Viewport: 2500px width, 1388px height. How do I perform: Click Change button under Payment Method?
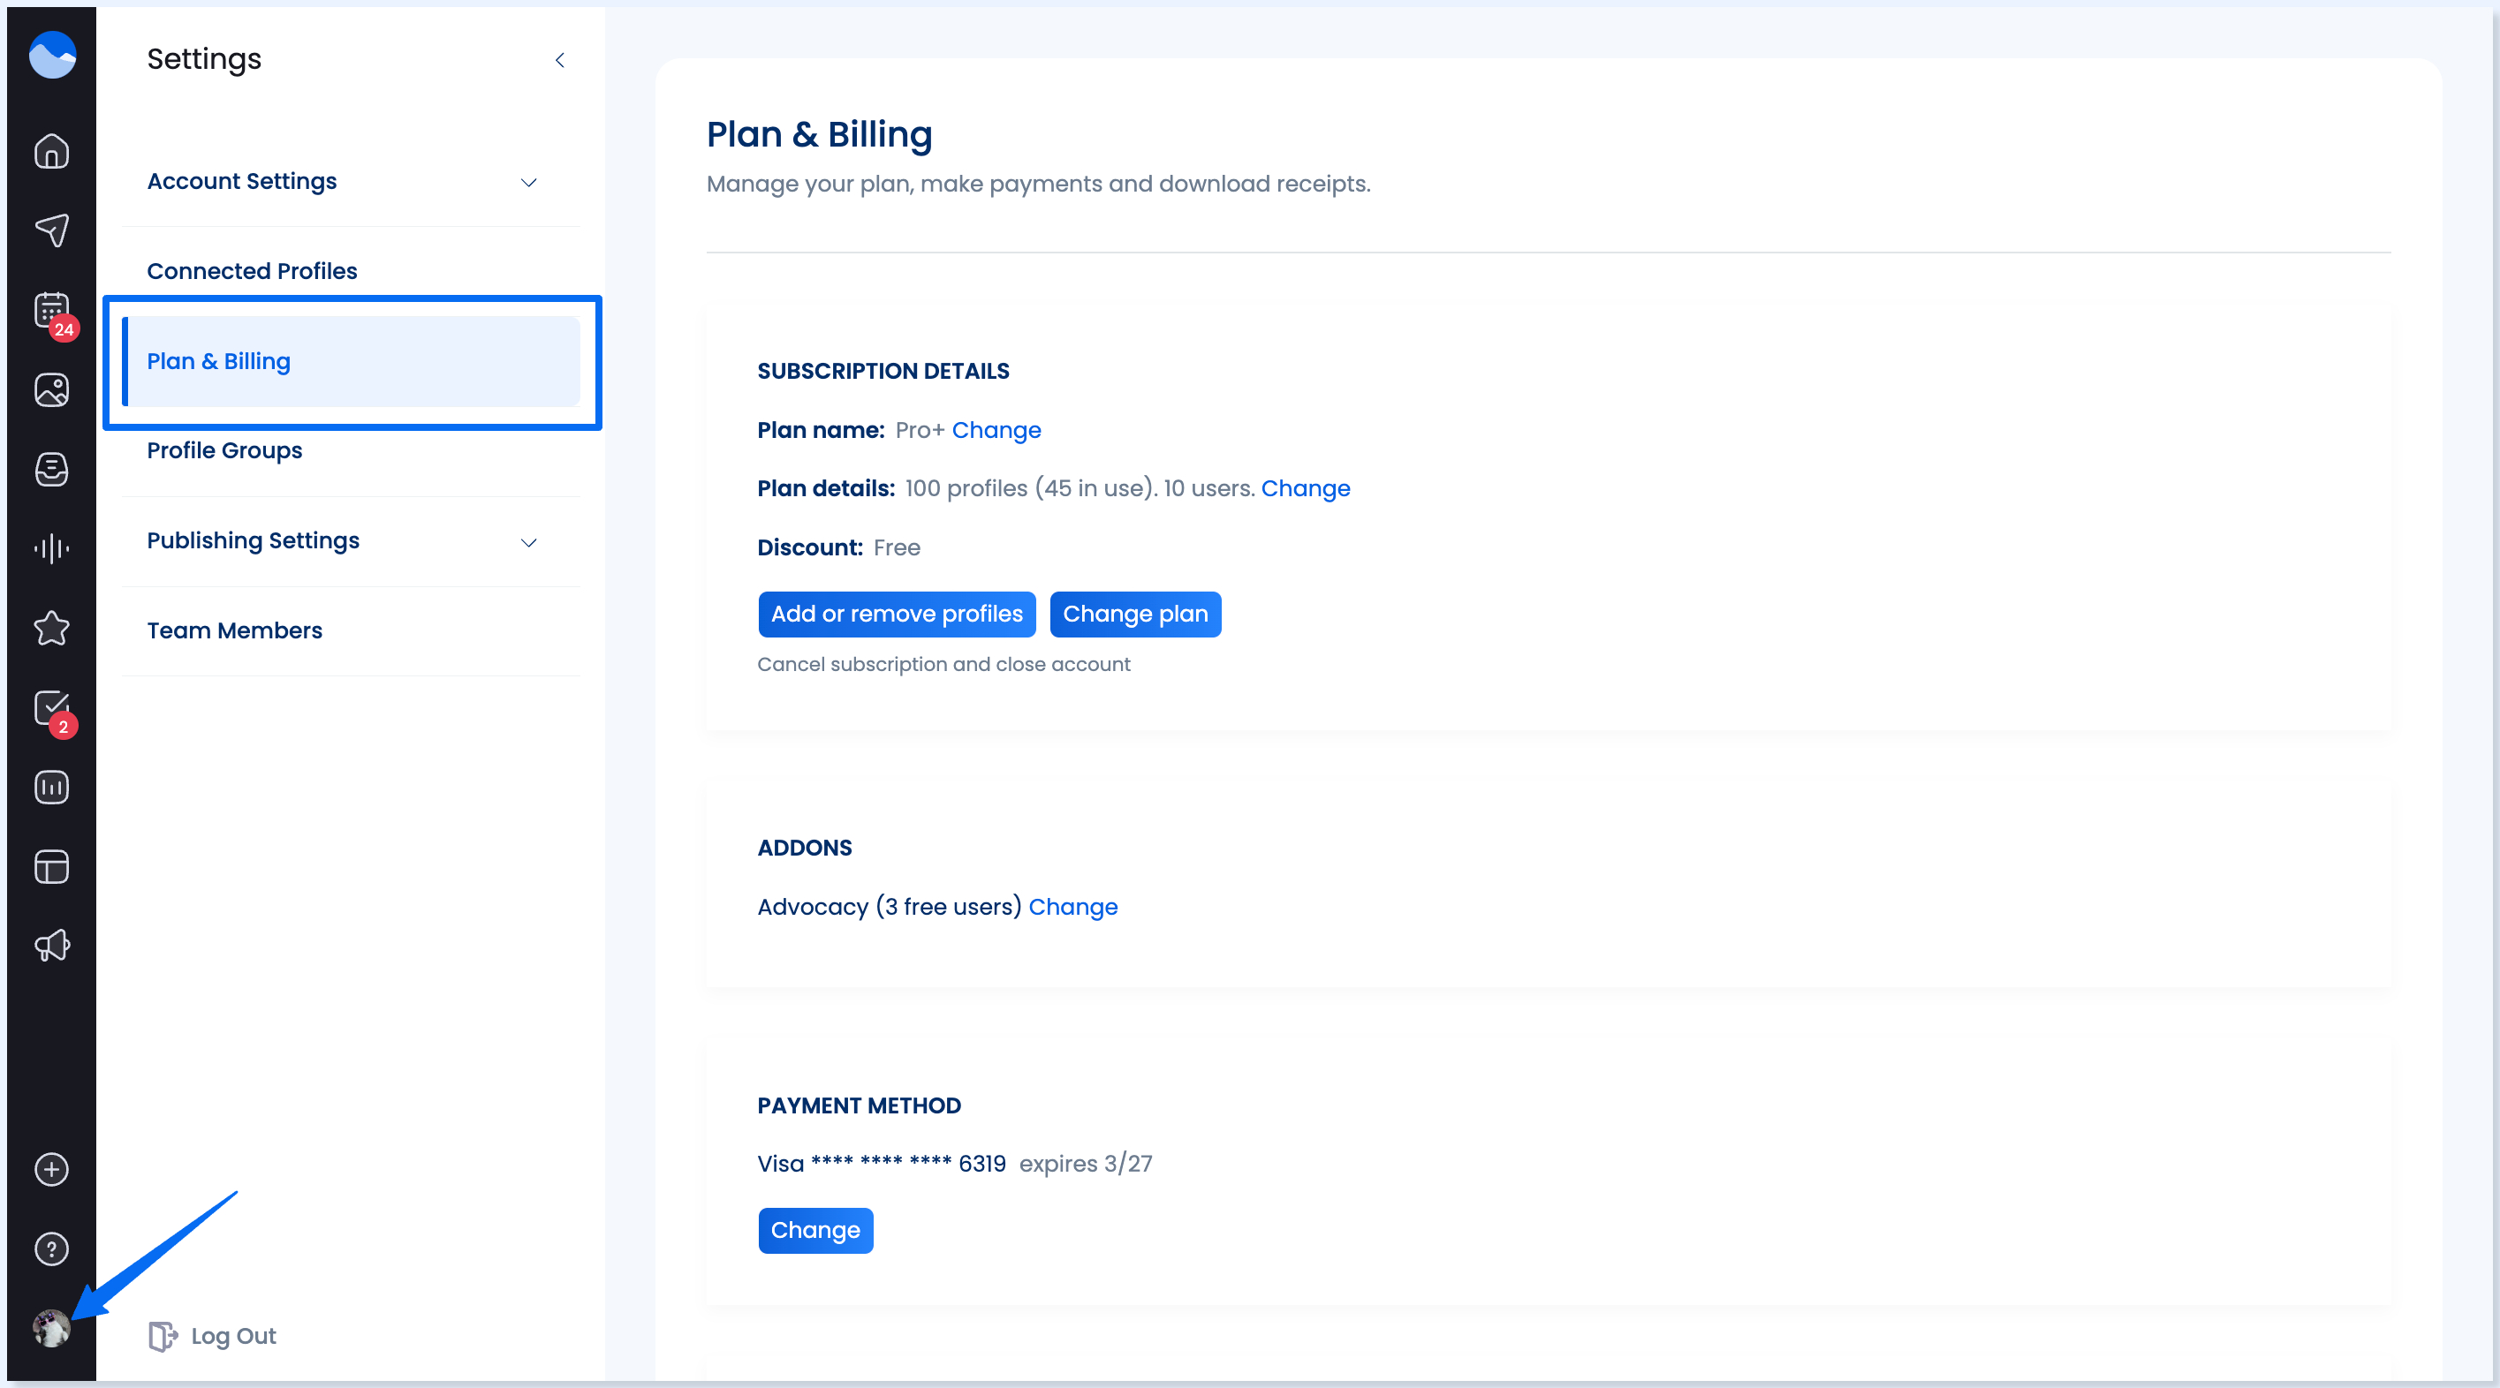point(815,1231)
